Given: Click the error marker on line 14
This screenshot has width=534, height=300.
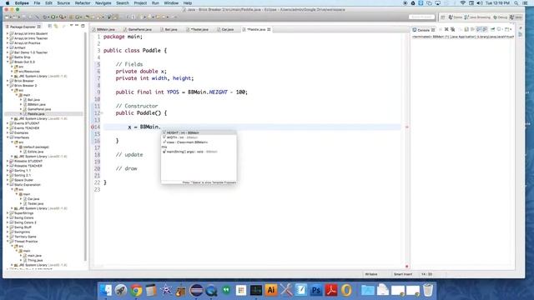Looking at the screenshot, I should (x=93, y=127).
